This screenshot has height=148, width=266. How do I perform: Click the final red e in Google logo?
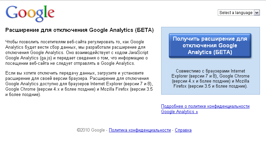coord(51,14)
